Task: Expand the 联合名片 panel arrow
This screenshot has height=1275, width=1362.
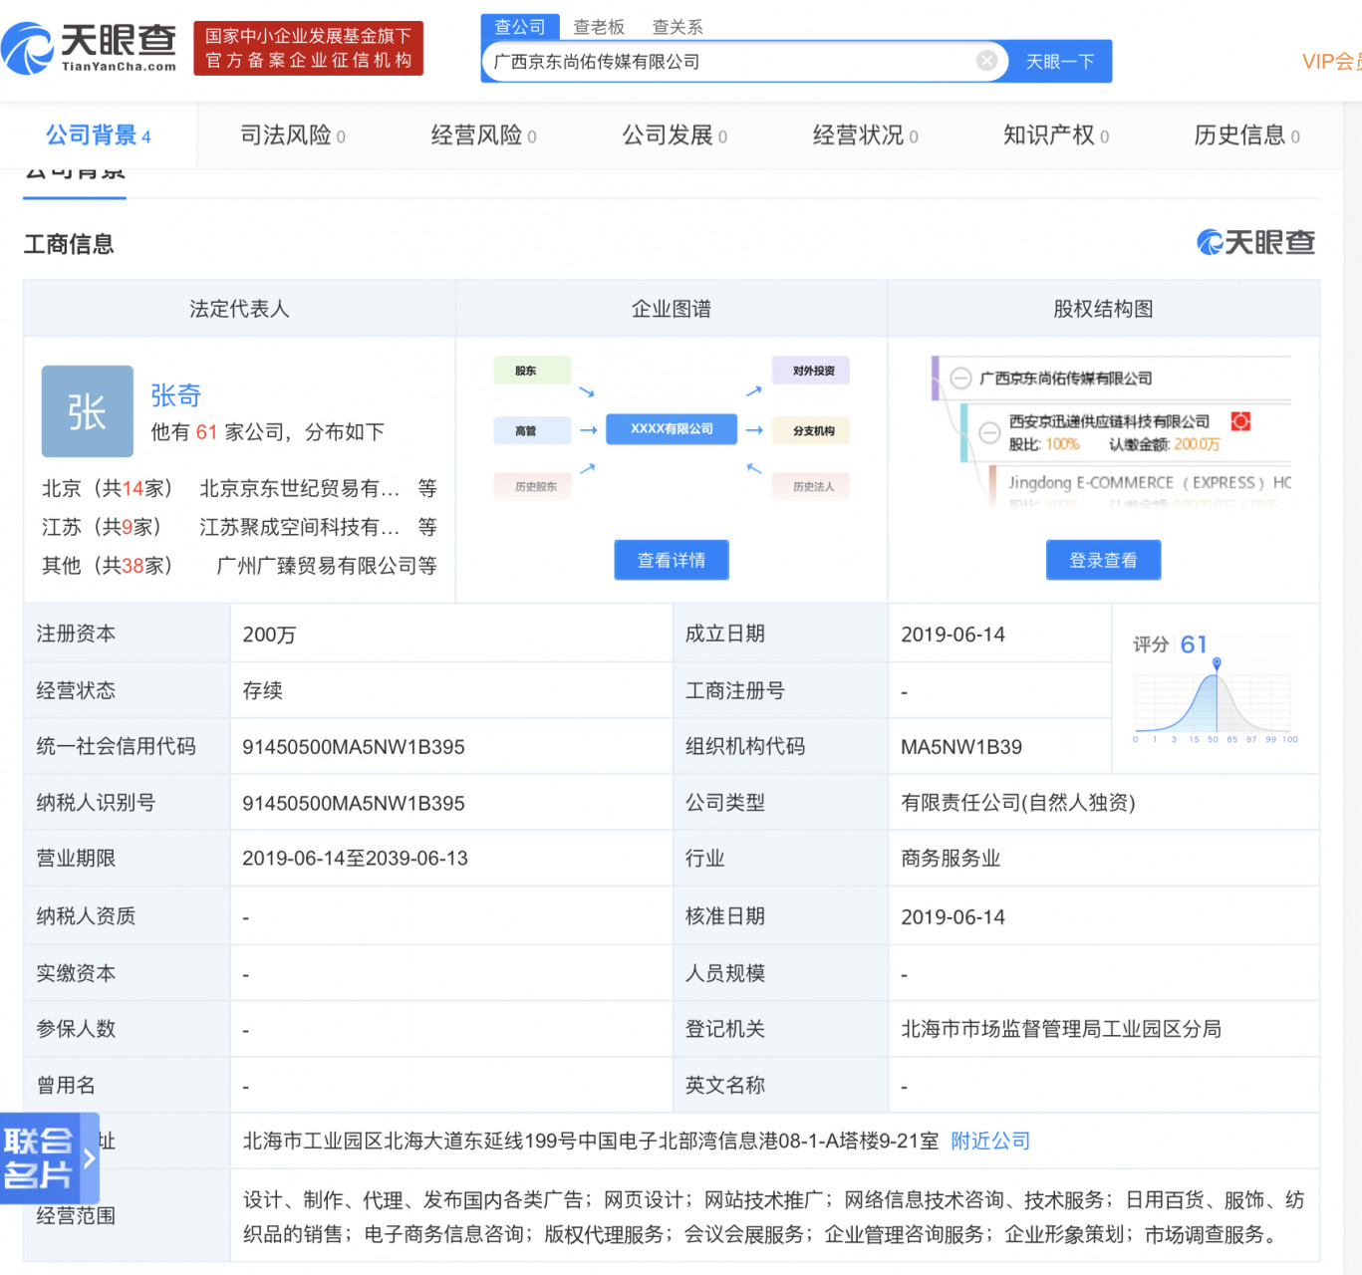Action: [90, 1157]
